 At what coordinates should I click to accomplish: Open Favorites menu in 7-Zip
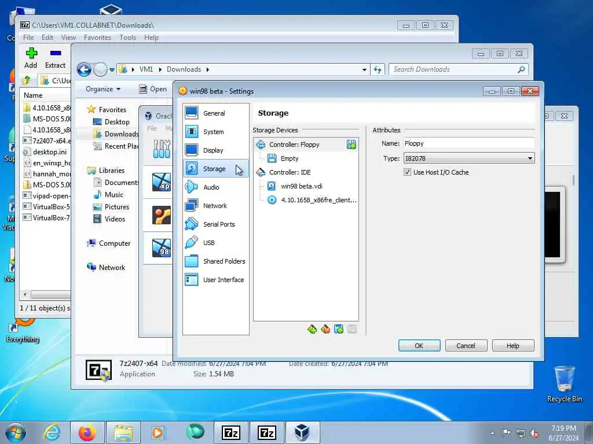97,38
